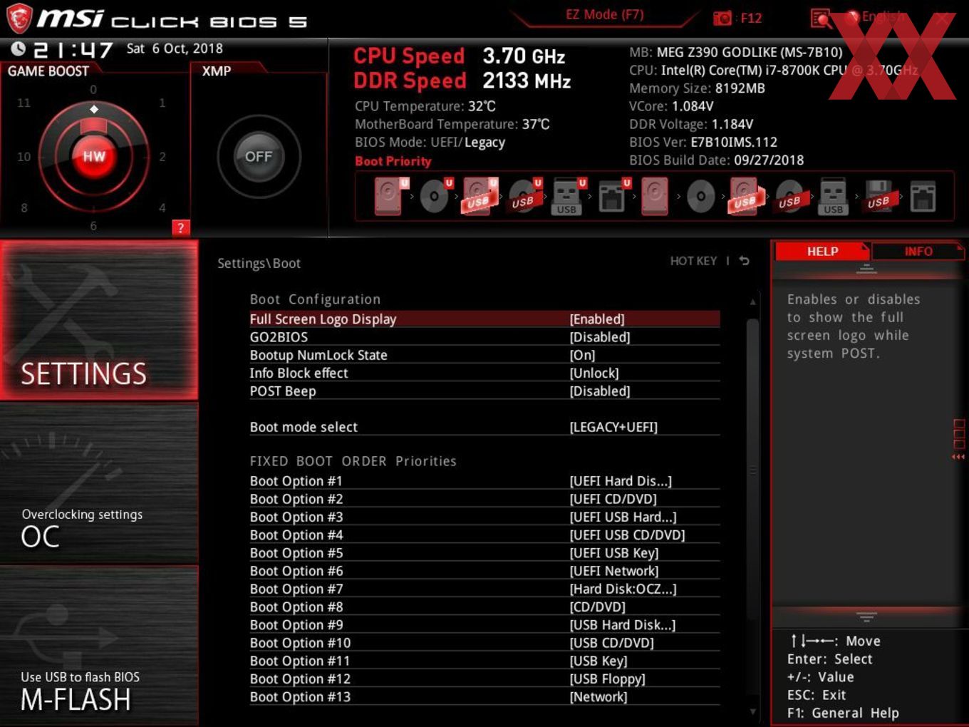Toggle GO2BIOS Disabled setting

(600, 337)
